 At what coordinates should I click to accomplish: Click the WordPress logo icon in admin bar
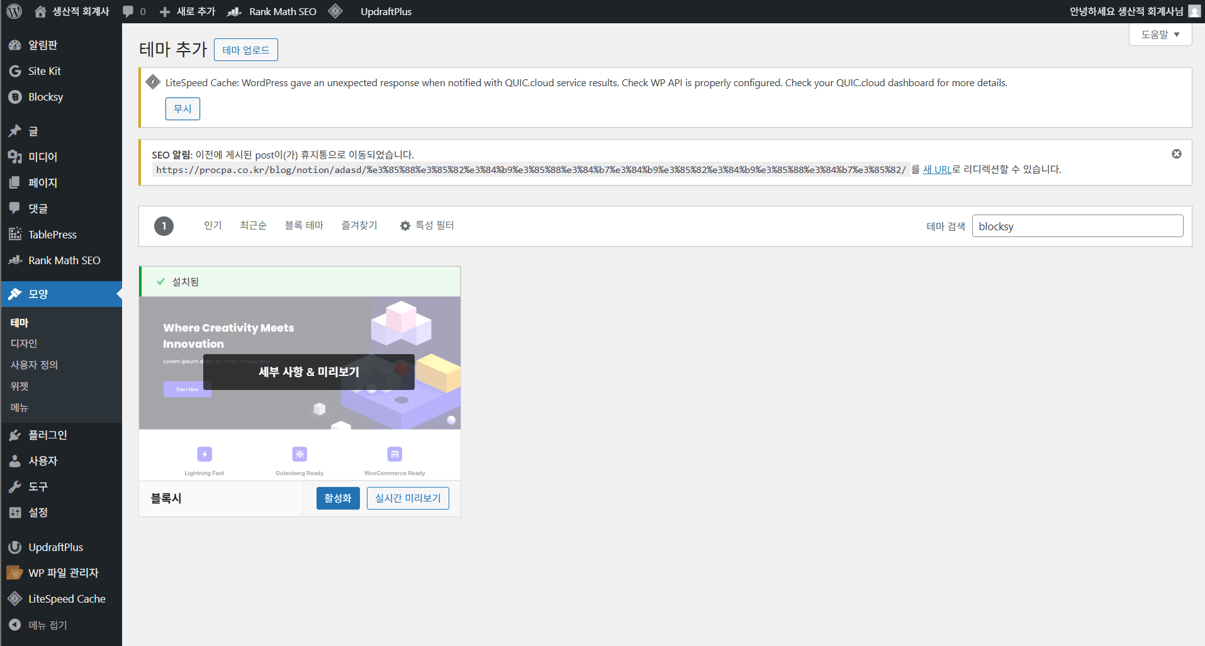click(14, 11)
